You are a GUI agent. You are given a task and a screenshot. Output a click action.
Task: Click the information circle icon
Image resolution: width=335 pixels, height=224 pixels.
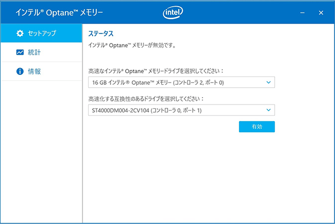click(x=20, y=71)
